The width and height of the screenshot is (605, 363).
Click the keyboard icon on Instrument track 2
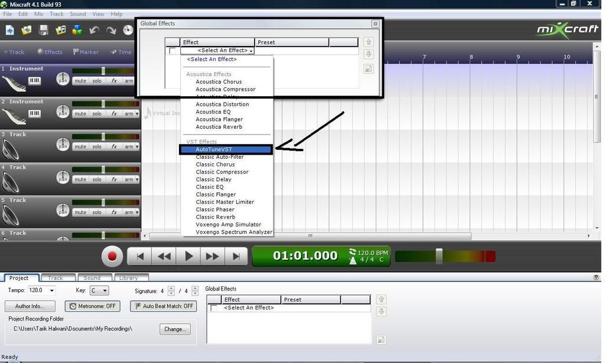34,113
